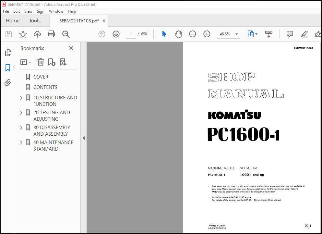Image resolution: width=322 pixels, height=234 pixels.
Task: Jump to the COVER bookmark
Action: click(41, 77)
